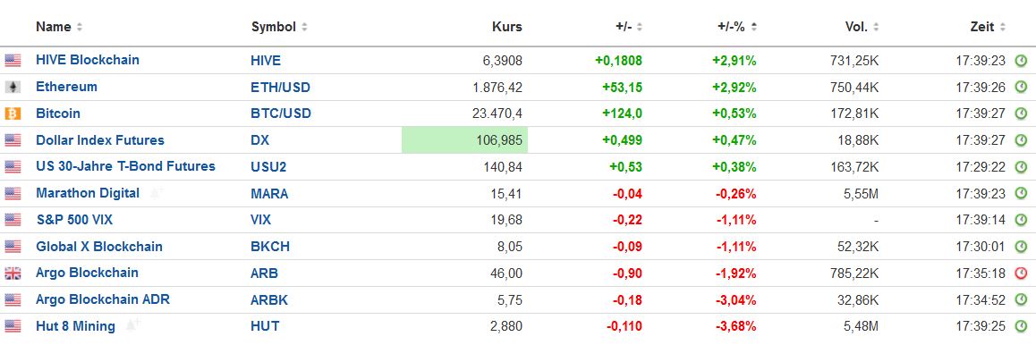Click the Kurs column header
The image size is (1036, 345).
[506, 27]
